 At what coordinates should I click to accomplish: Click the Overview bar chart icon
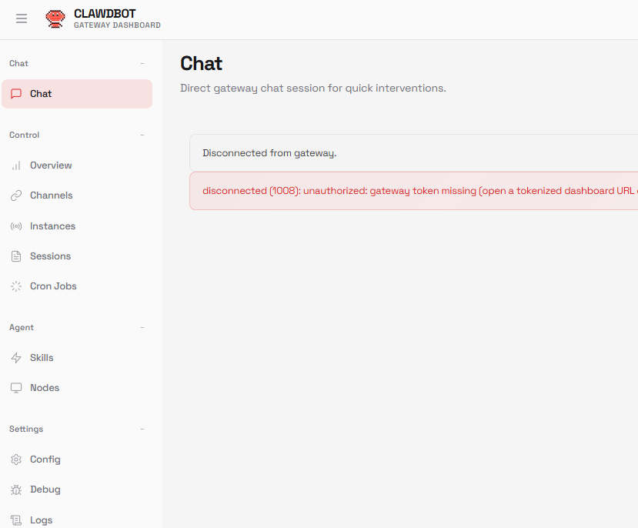(16, 165)
